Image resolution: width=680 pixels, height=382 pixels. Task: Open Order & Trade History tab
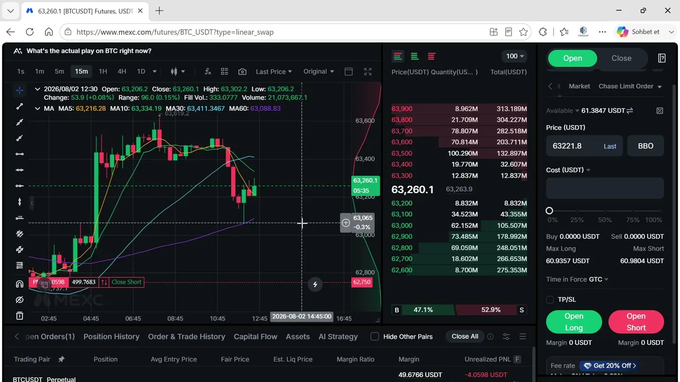tap(186, 336)
